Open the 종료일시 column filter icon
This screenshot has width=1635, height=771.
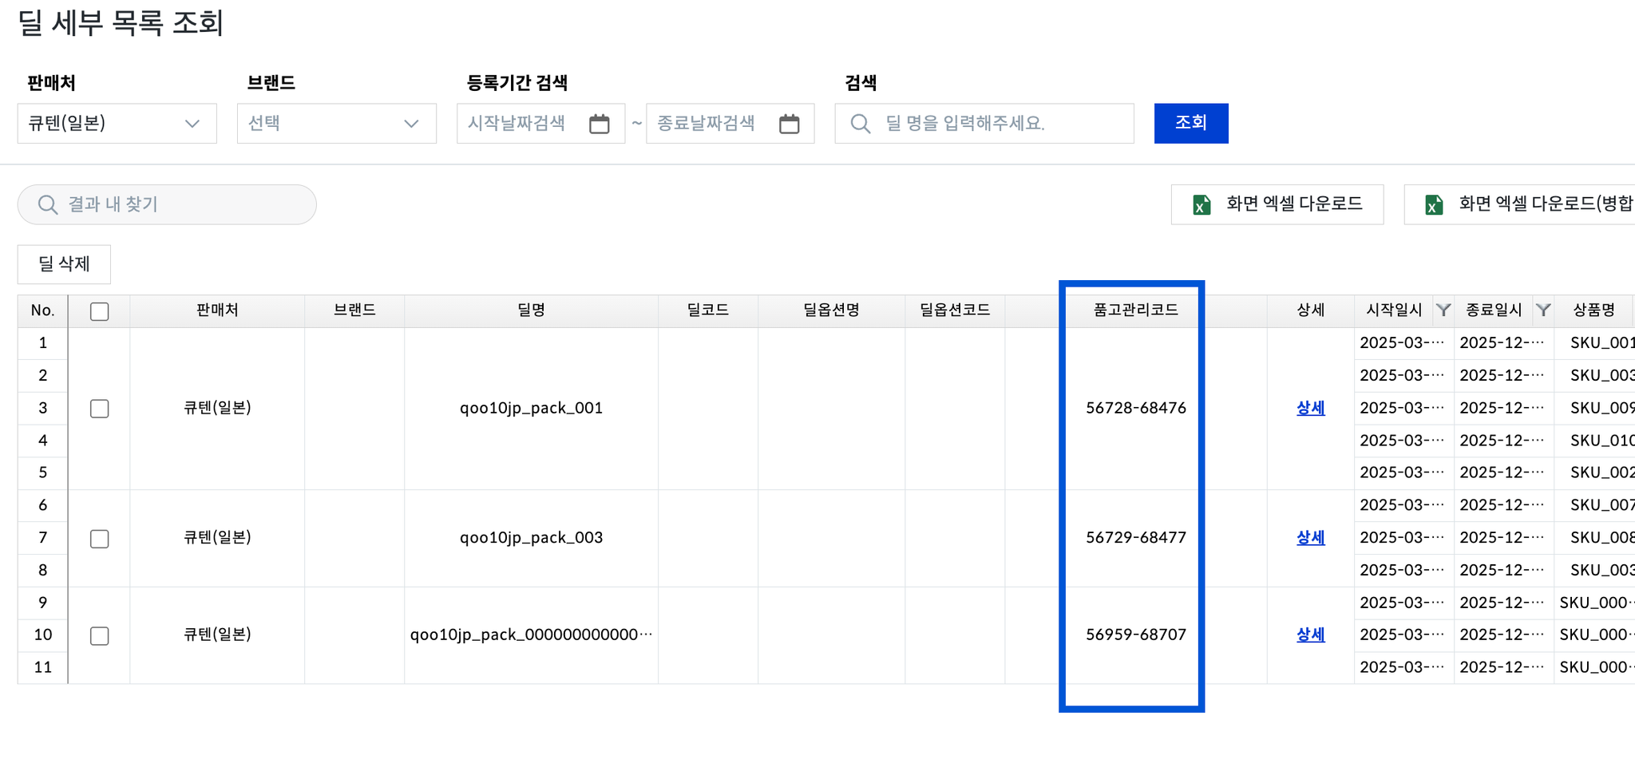tap(1543, 310)
